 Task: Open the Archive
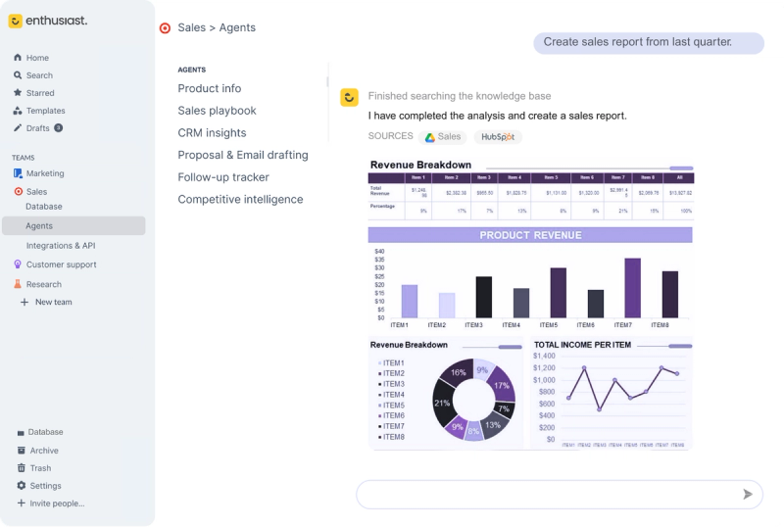coord(44,451)
